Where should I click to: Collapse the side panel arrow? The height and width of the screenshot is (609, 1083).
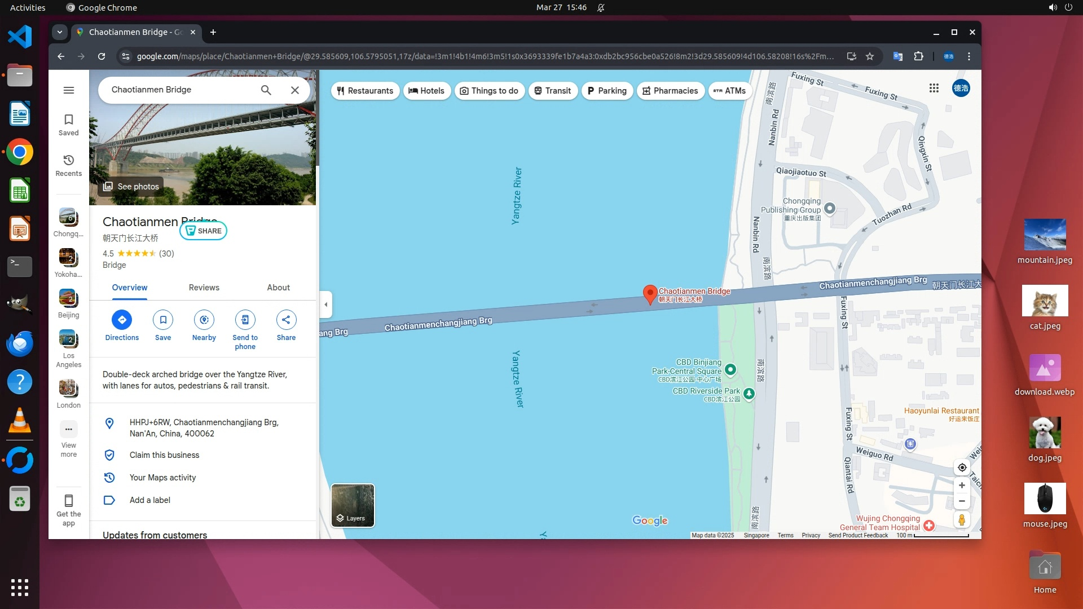pos(325,304)
